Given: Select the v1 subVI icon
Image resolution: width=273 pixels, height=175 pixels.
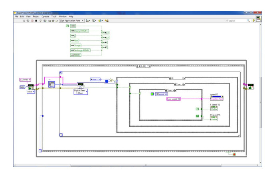Looking at the screenshot, I should (x=52, y=84).
